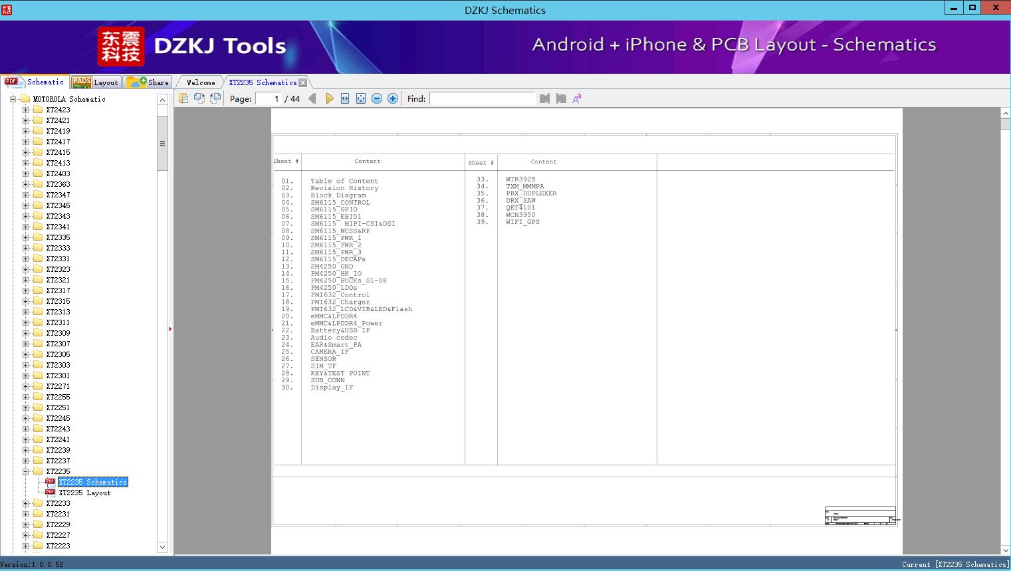Close the XT2235 Schematics tab

pos(303,83)
